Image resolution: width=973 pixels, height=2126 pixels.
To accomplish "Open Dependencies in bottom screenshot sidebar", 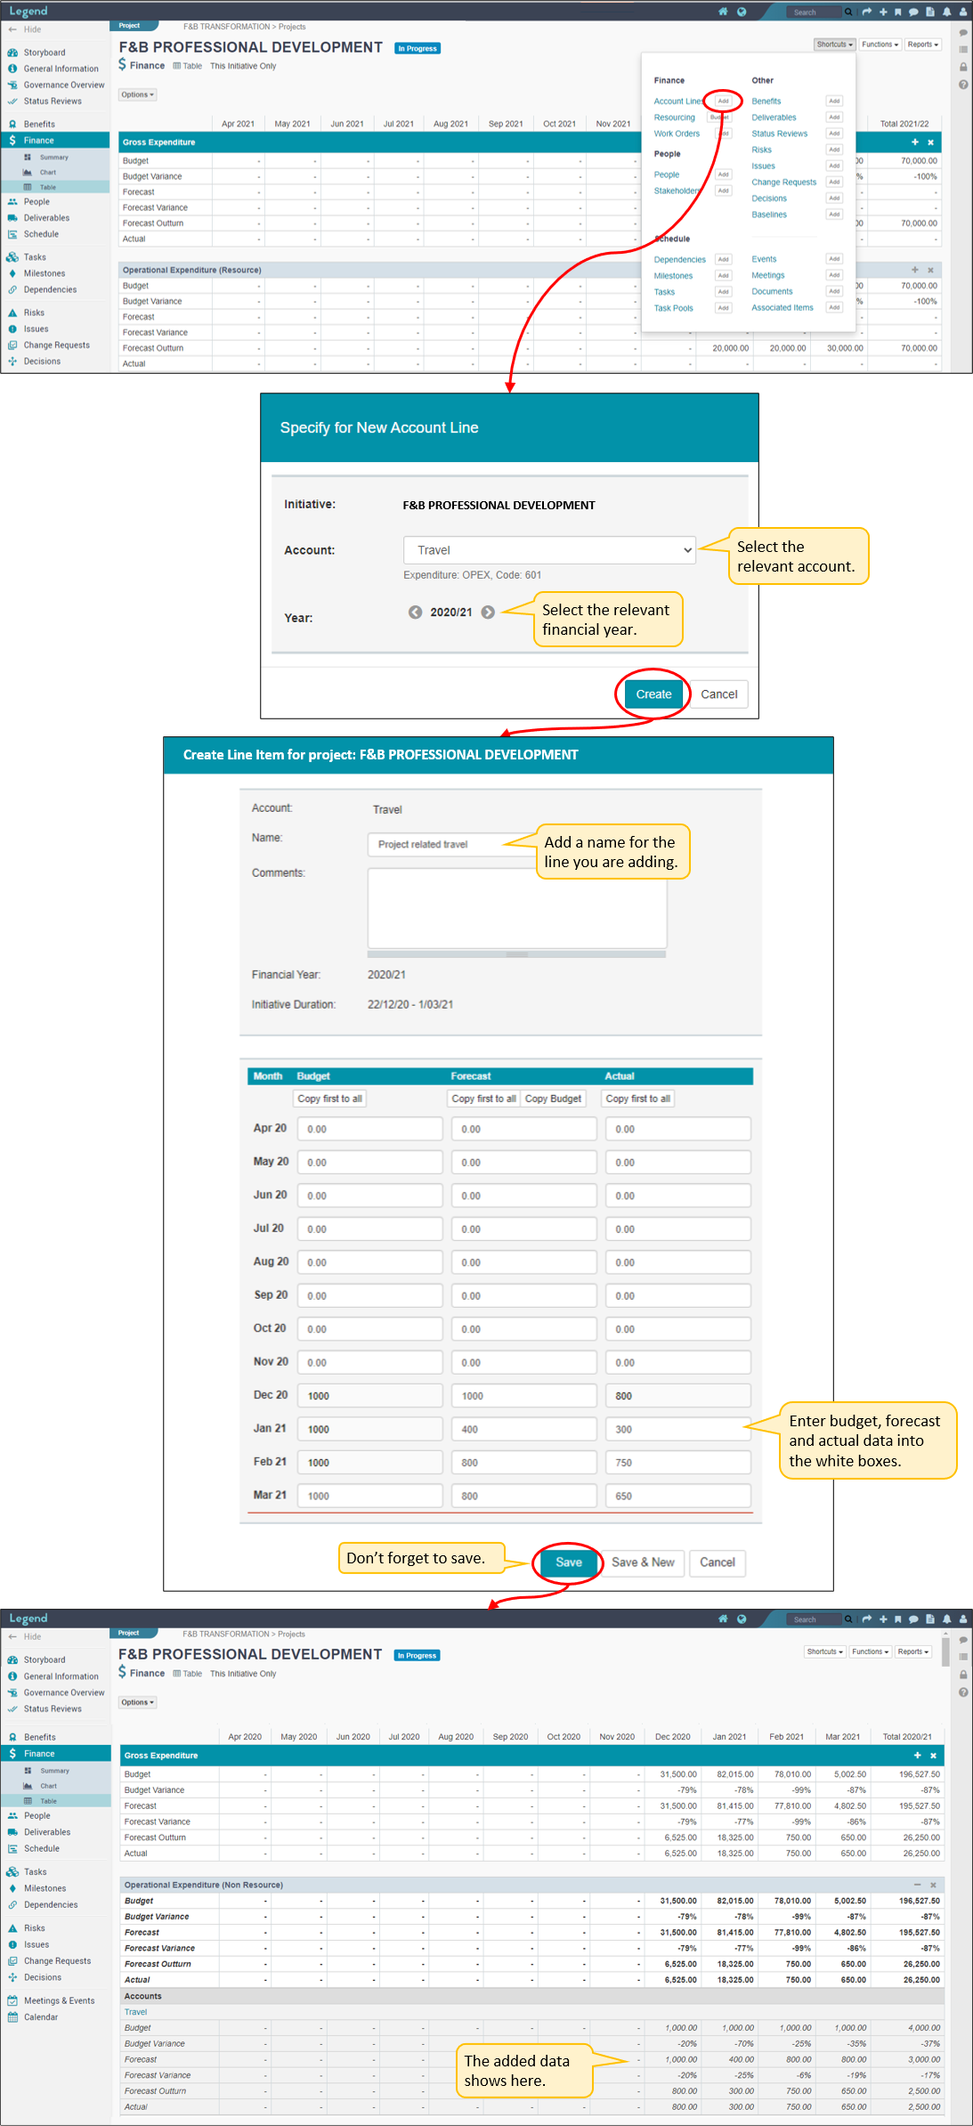I will click(51, 1904).
